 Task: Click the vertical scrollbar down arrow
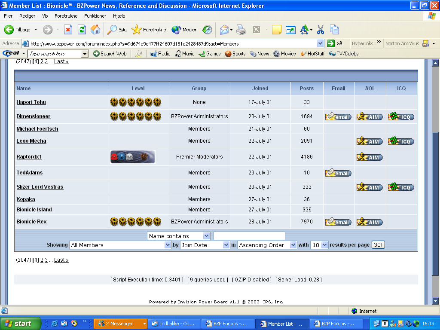tap(436, 301)
